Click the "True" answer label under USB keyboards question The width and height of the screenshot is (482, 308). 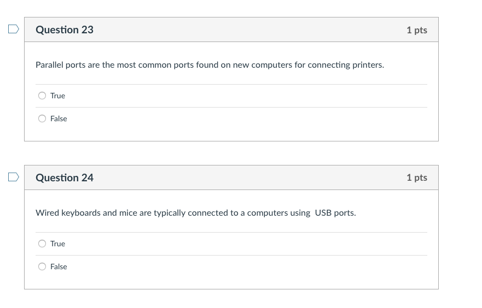[57, 244]
